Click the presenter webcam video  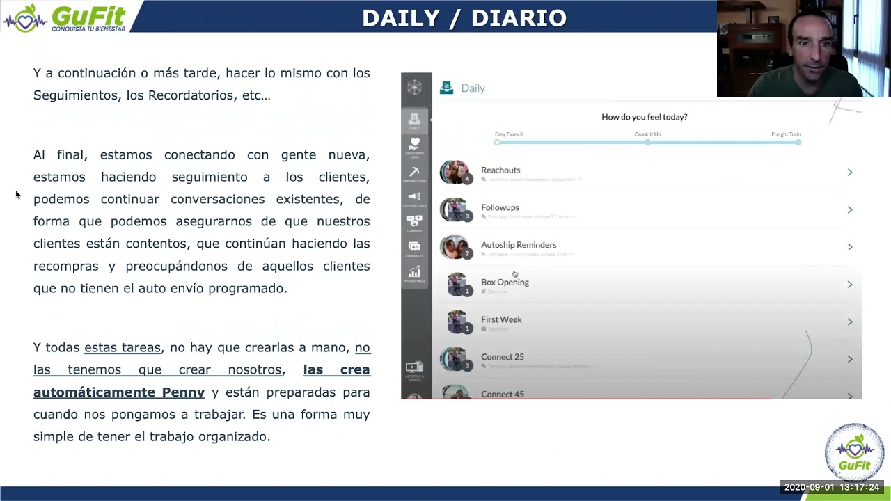[x=804, y=49]
